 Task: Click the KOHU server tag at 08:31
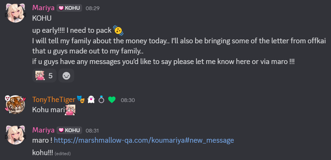click(69, 130)
